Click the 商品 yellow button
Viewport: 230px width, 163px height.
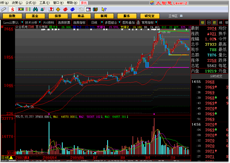[81, 16]
